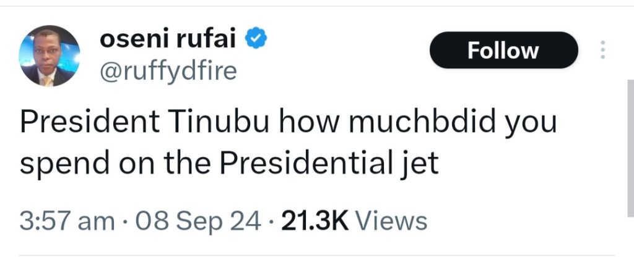Click the blue verified badge beside oseni rufai
This screenshot has width=634, height=258.
(x=258, y=40)
